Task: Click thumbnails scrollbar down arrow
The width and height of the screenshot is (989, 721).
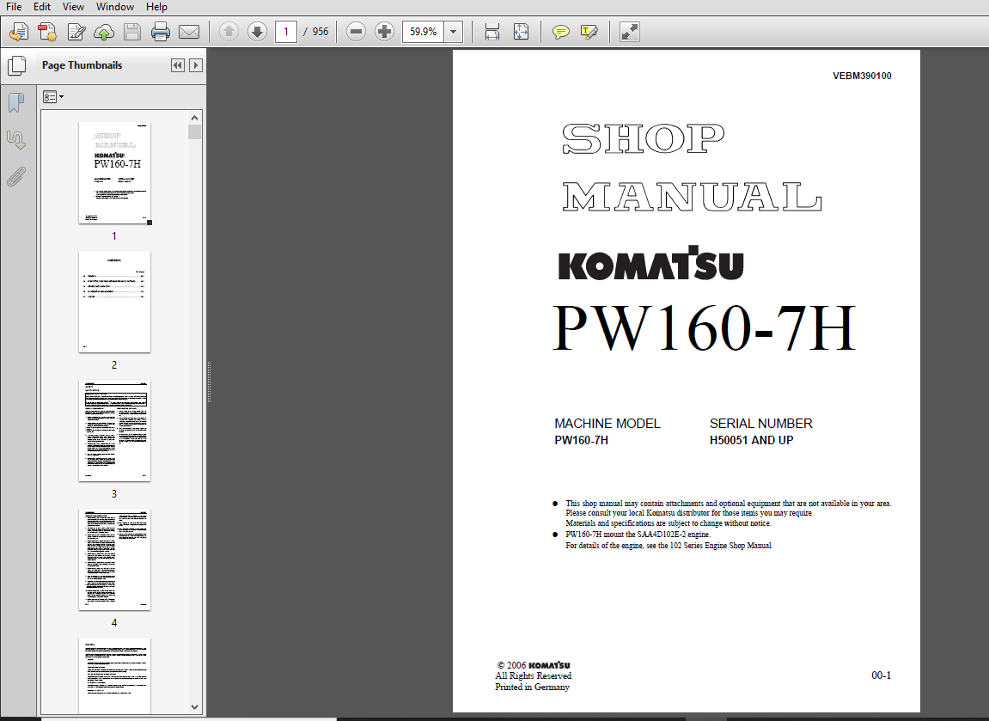Action: pos(194,707)
